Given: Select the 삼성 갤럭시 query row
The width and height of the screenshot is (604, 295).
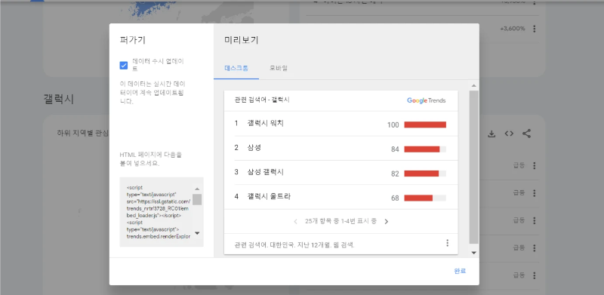Looking at the screenshot, I should (341, 173).
